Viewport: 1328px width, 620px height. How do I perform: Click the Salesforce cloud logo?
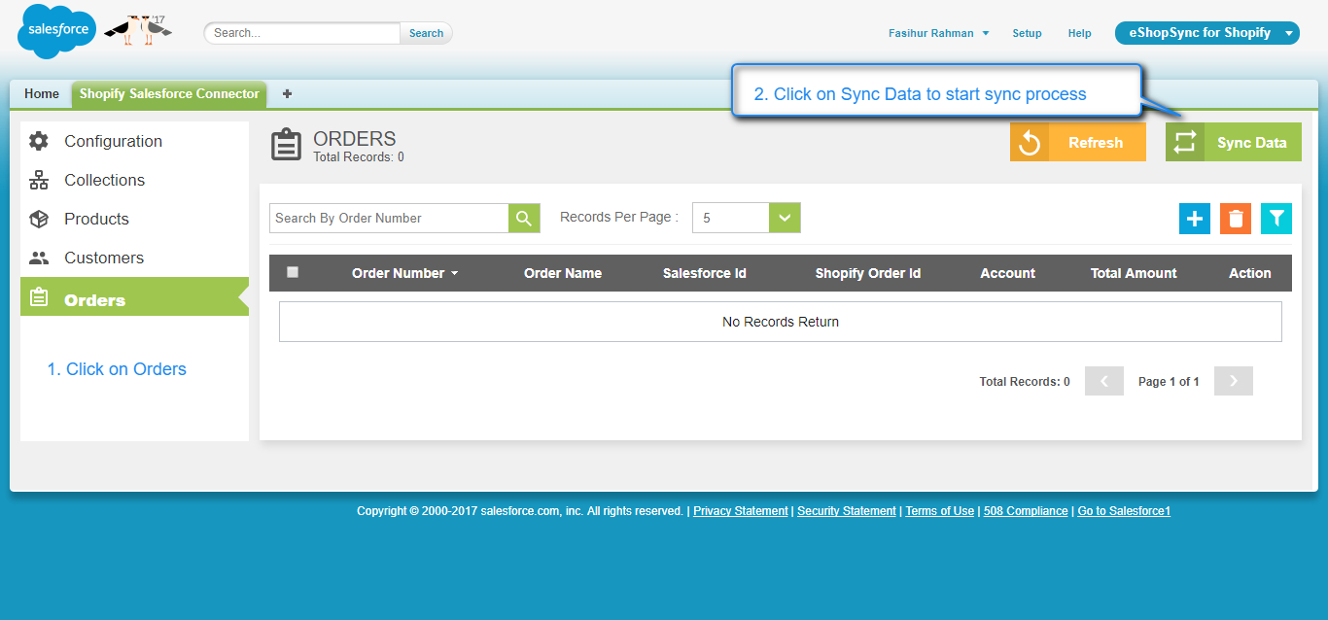(57, 30)
